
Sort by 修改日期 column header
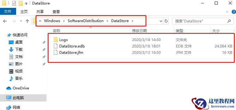pyautogui.click(x=139, y=31)
